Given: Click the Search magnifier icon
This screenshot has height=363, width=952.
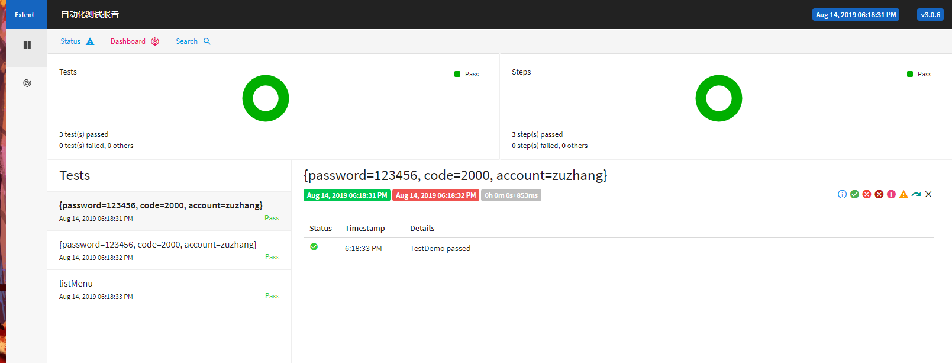Looking at the screenshot, I should pyautogui.click(x=207, y=41).
